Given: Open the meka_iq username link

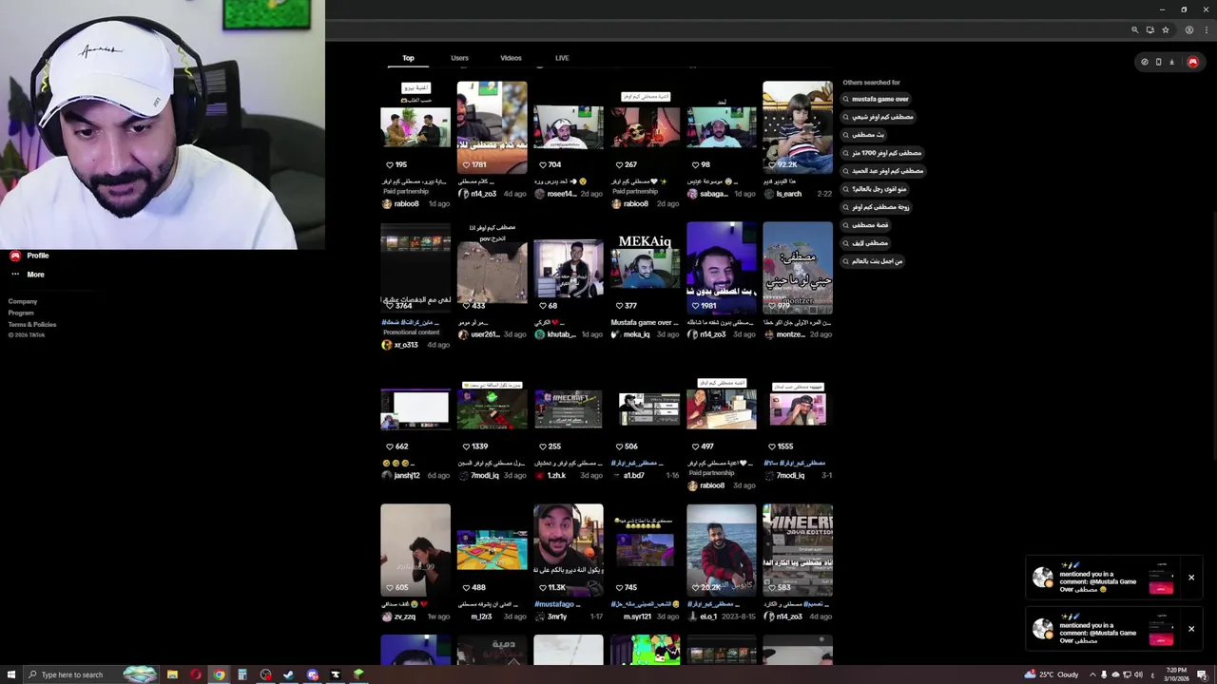Looking at the screenshot, I should (x=636, y=334).
